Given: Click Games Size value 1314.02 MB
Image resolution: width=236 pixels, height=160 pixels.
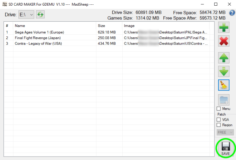Looking at the screenshot, I should coord(147,18).
